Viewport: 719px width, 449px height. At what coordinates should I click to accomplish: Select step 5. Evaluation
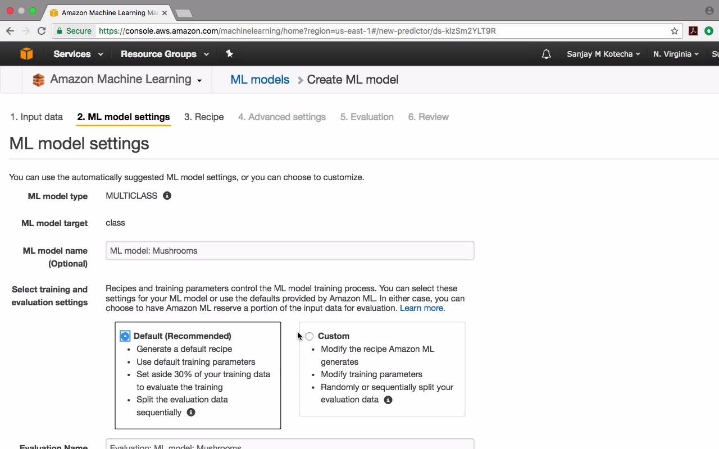[367, 117]
